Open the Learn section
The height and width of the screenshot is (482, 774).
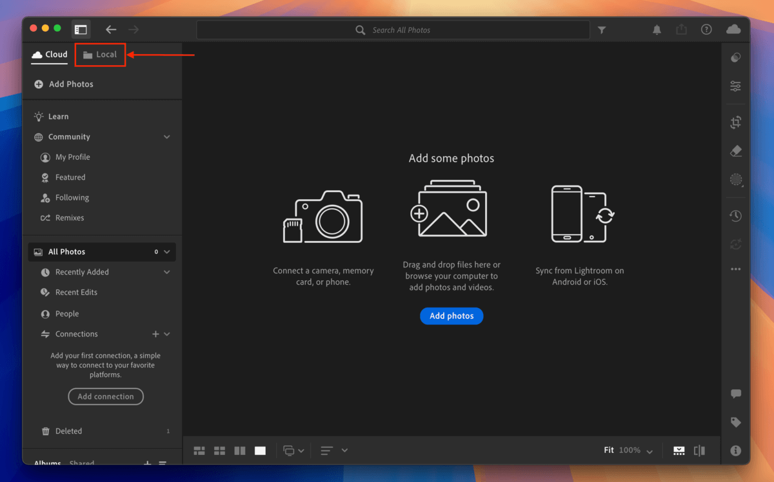point(52,117)
